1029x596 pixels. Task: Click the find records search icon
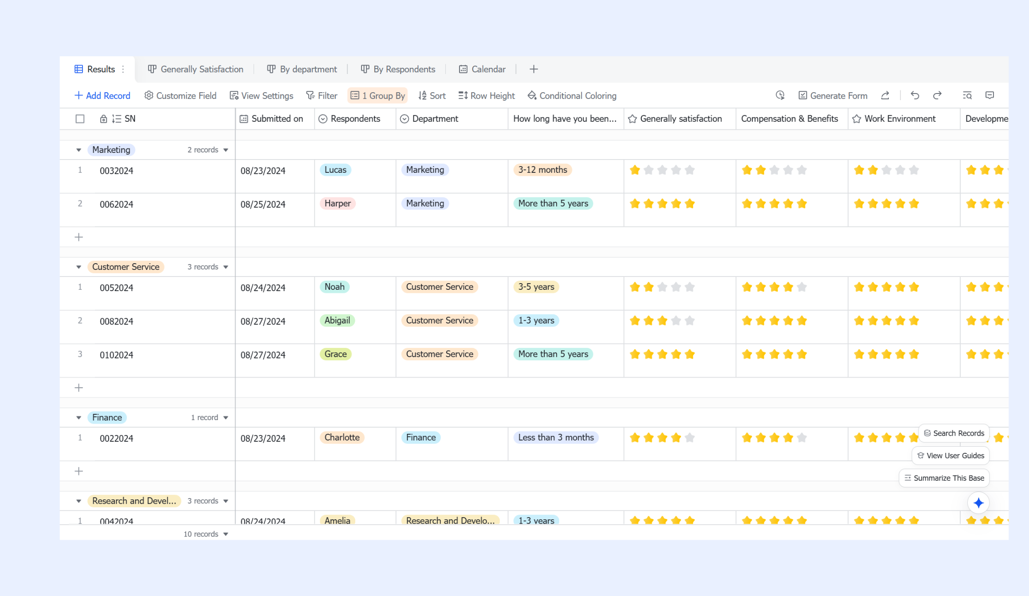pyautogui.click(x=967, y=95)
